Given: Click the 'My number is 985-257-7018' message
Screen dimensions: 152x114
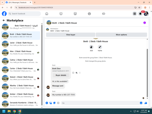Looking at the screenshot, I should pyautogui.click(x=64, y=95).
